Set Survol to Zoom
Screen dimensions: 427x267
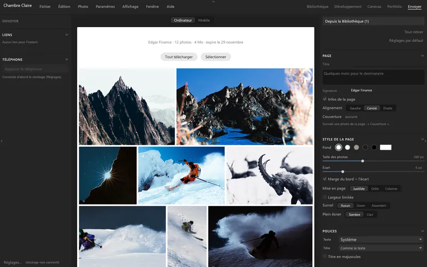[x=361, y=206]
